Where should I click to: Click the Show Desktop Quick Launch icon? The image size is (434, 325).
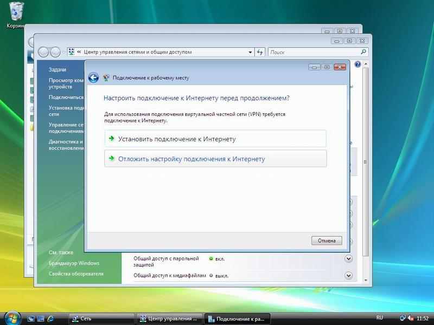pyautogui.click(x=31, y=318)
